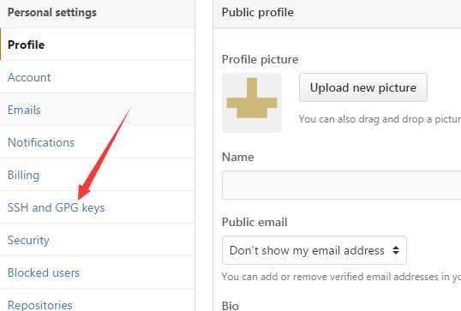Click the Public email dropdown arrows

coord(396,250)
